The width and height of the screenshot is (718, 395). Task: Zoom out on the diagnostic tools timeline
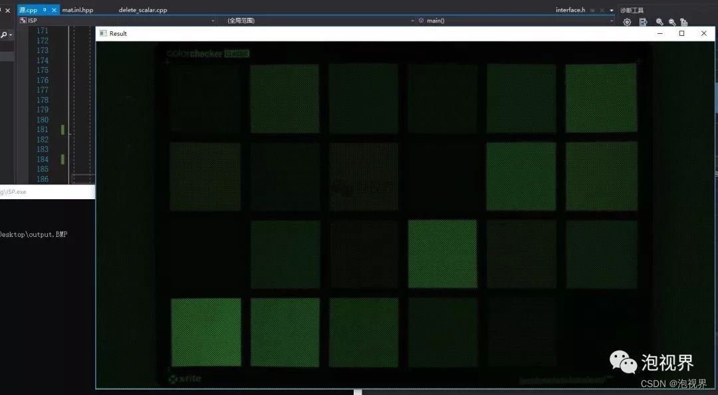671,22
